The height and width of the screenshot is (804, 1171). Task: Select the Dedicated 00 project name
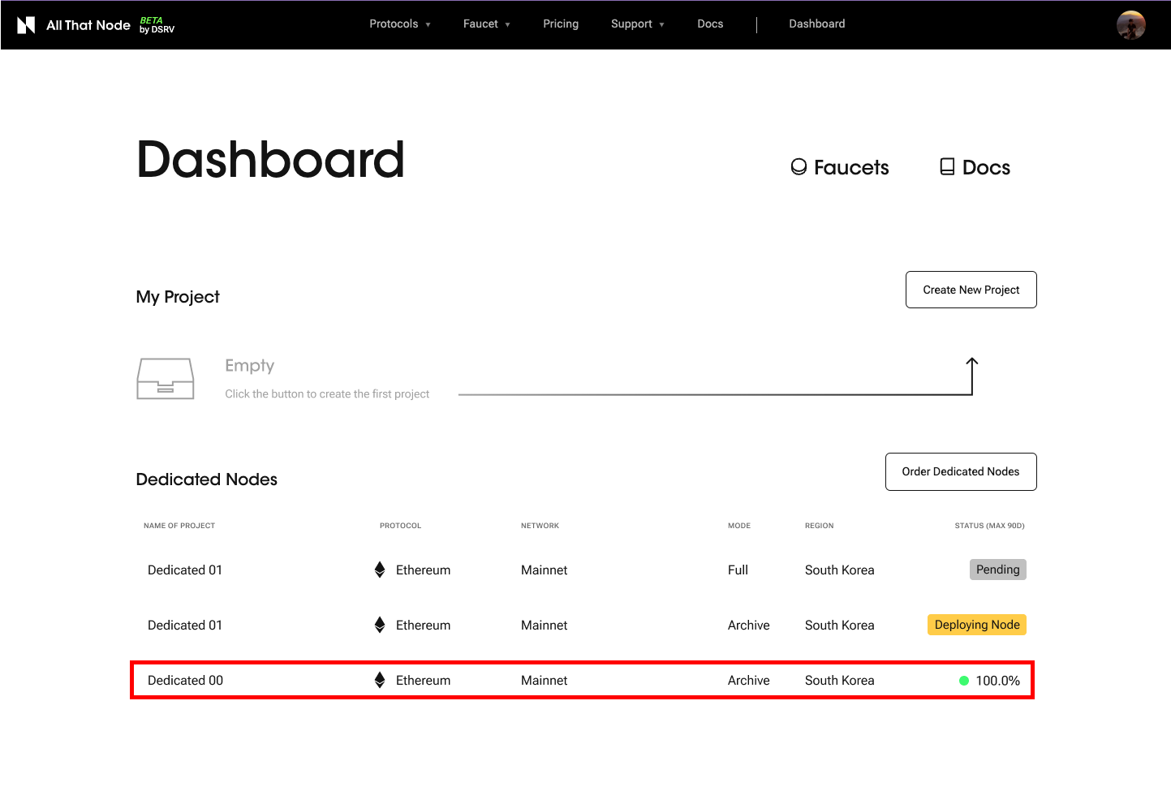185,681
